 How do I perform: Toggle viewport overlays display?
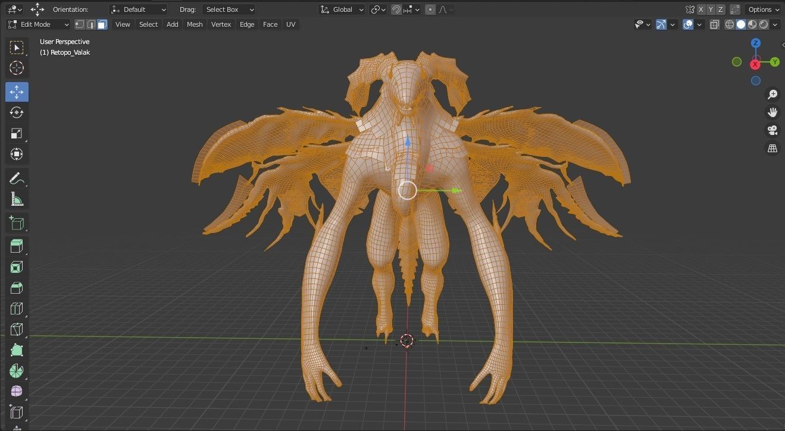[688, 24]
